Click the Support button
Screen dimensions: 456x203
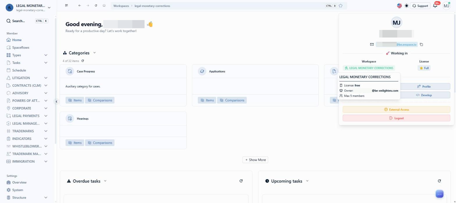click(x=420, y=6)
